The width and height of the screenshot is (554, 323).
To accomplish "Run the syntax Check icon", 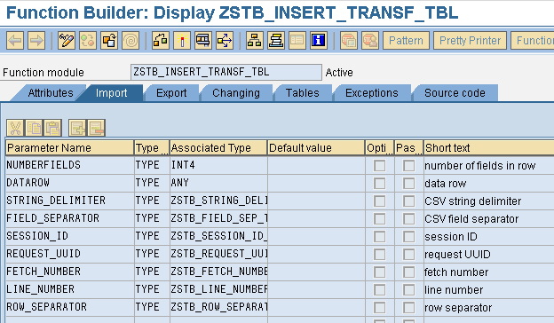I will coord(161,40).
